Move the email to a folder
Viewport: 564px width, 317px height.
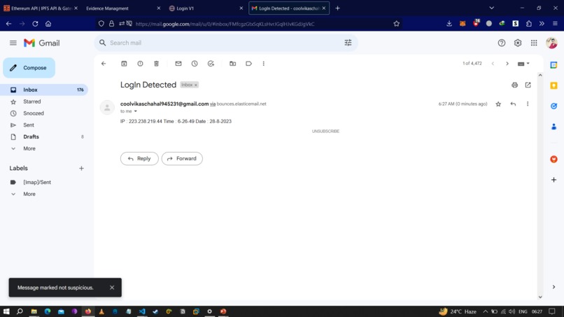click(x=233, y=64)
